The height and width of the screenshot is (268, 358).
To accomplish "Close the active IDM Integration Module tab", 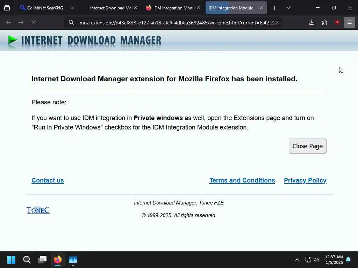I will pos(261,8).
